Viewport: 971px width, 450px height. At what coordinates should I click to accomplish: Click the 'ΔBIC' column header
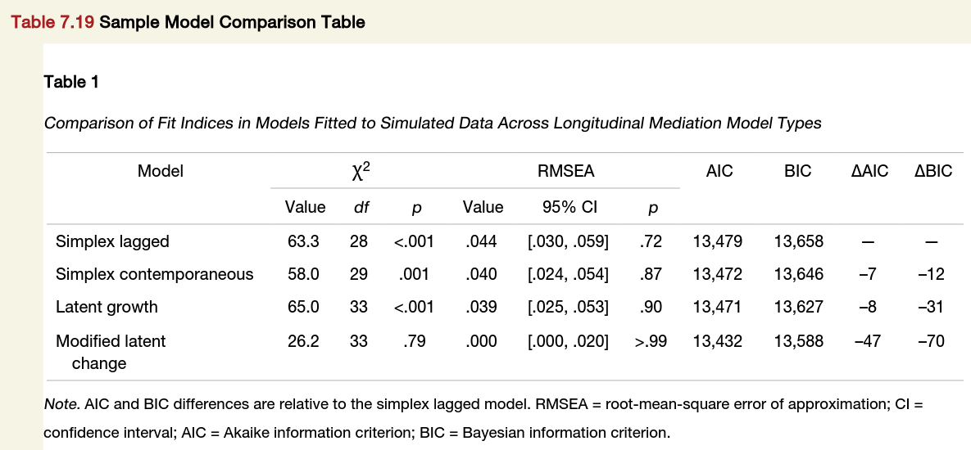tap(933, 171)
